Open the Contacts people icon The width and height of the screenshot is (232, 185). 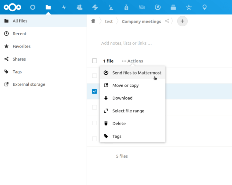tap(79, 7)
